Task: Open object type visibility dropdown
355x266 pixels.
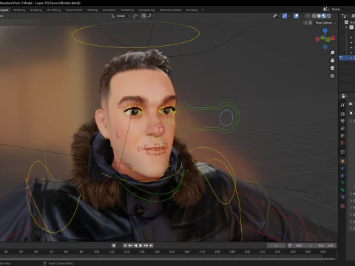Action: (277, 16)
